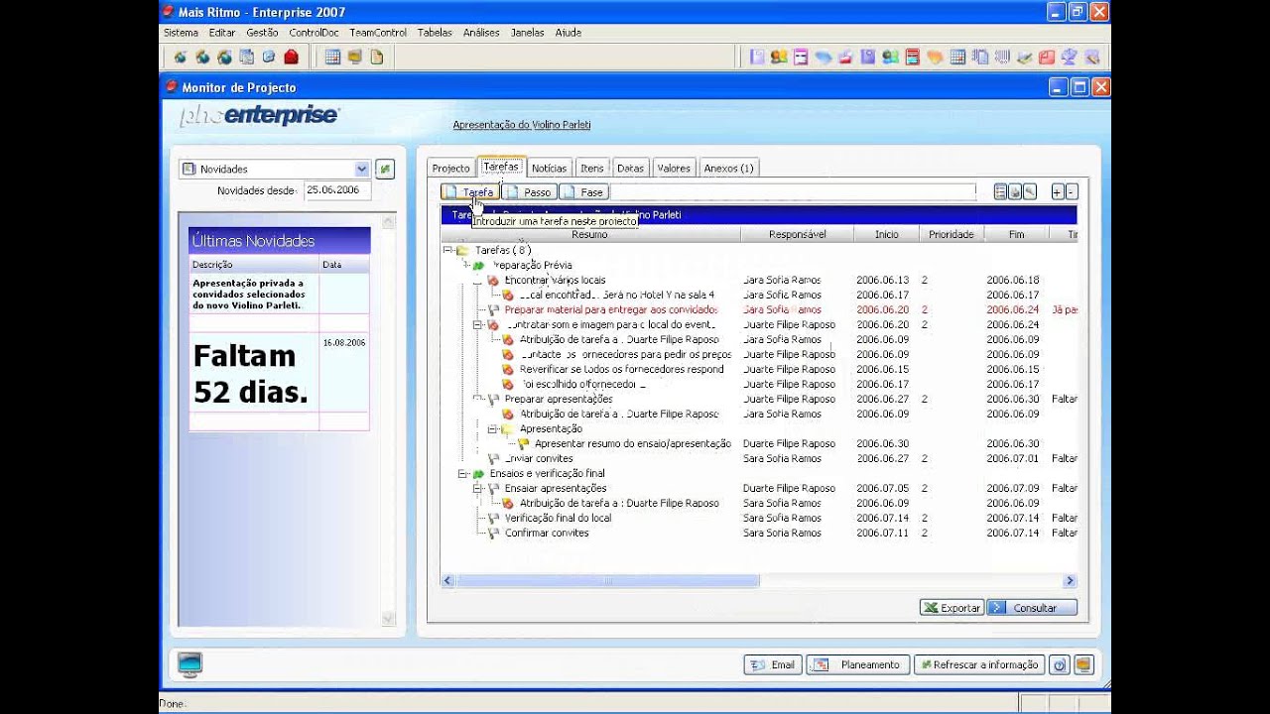
Task: Sort by the Responsável column header
Action: [x=797, y=234]
